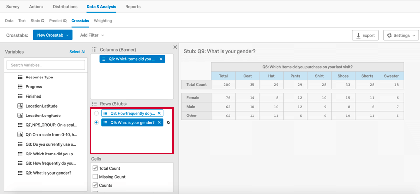
Task: Enable the Missing Count checkbox
Action: [x=95, y=177]
